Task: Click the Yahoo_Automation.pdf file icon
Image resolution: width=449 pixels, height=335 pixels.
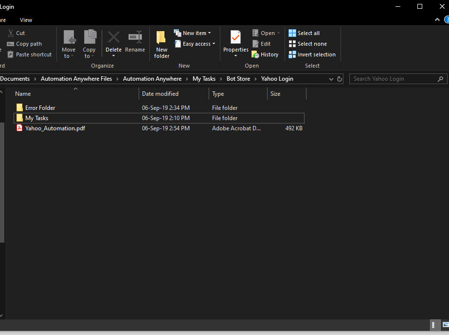Action: coord(19,128)
